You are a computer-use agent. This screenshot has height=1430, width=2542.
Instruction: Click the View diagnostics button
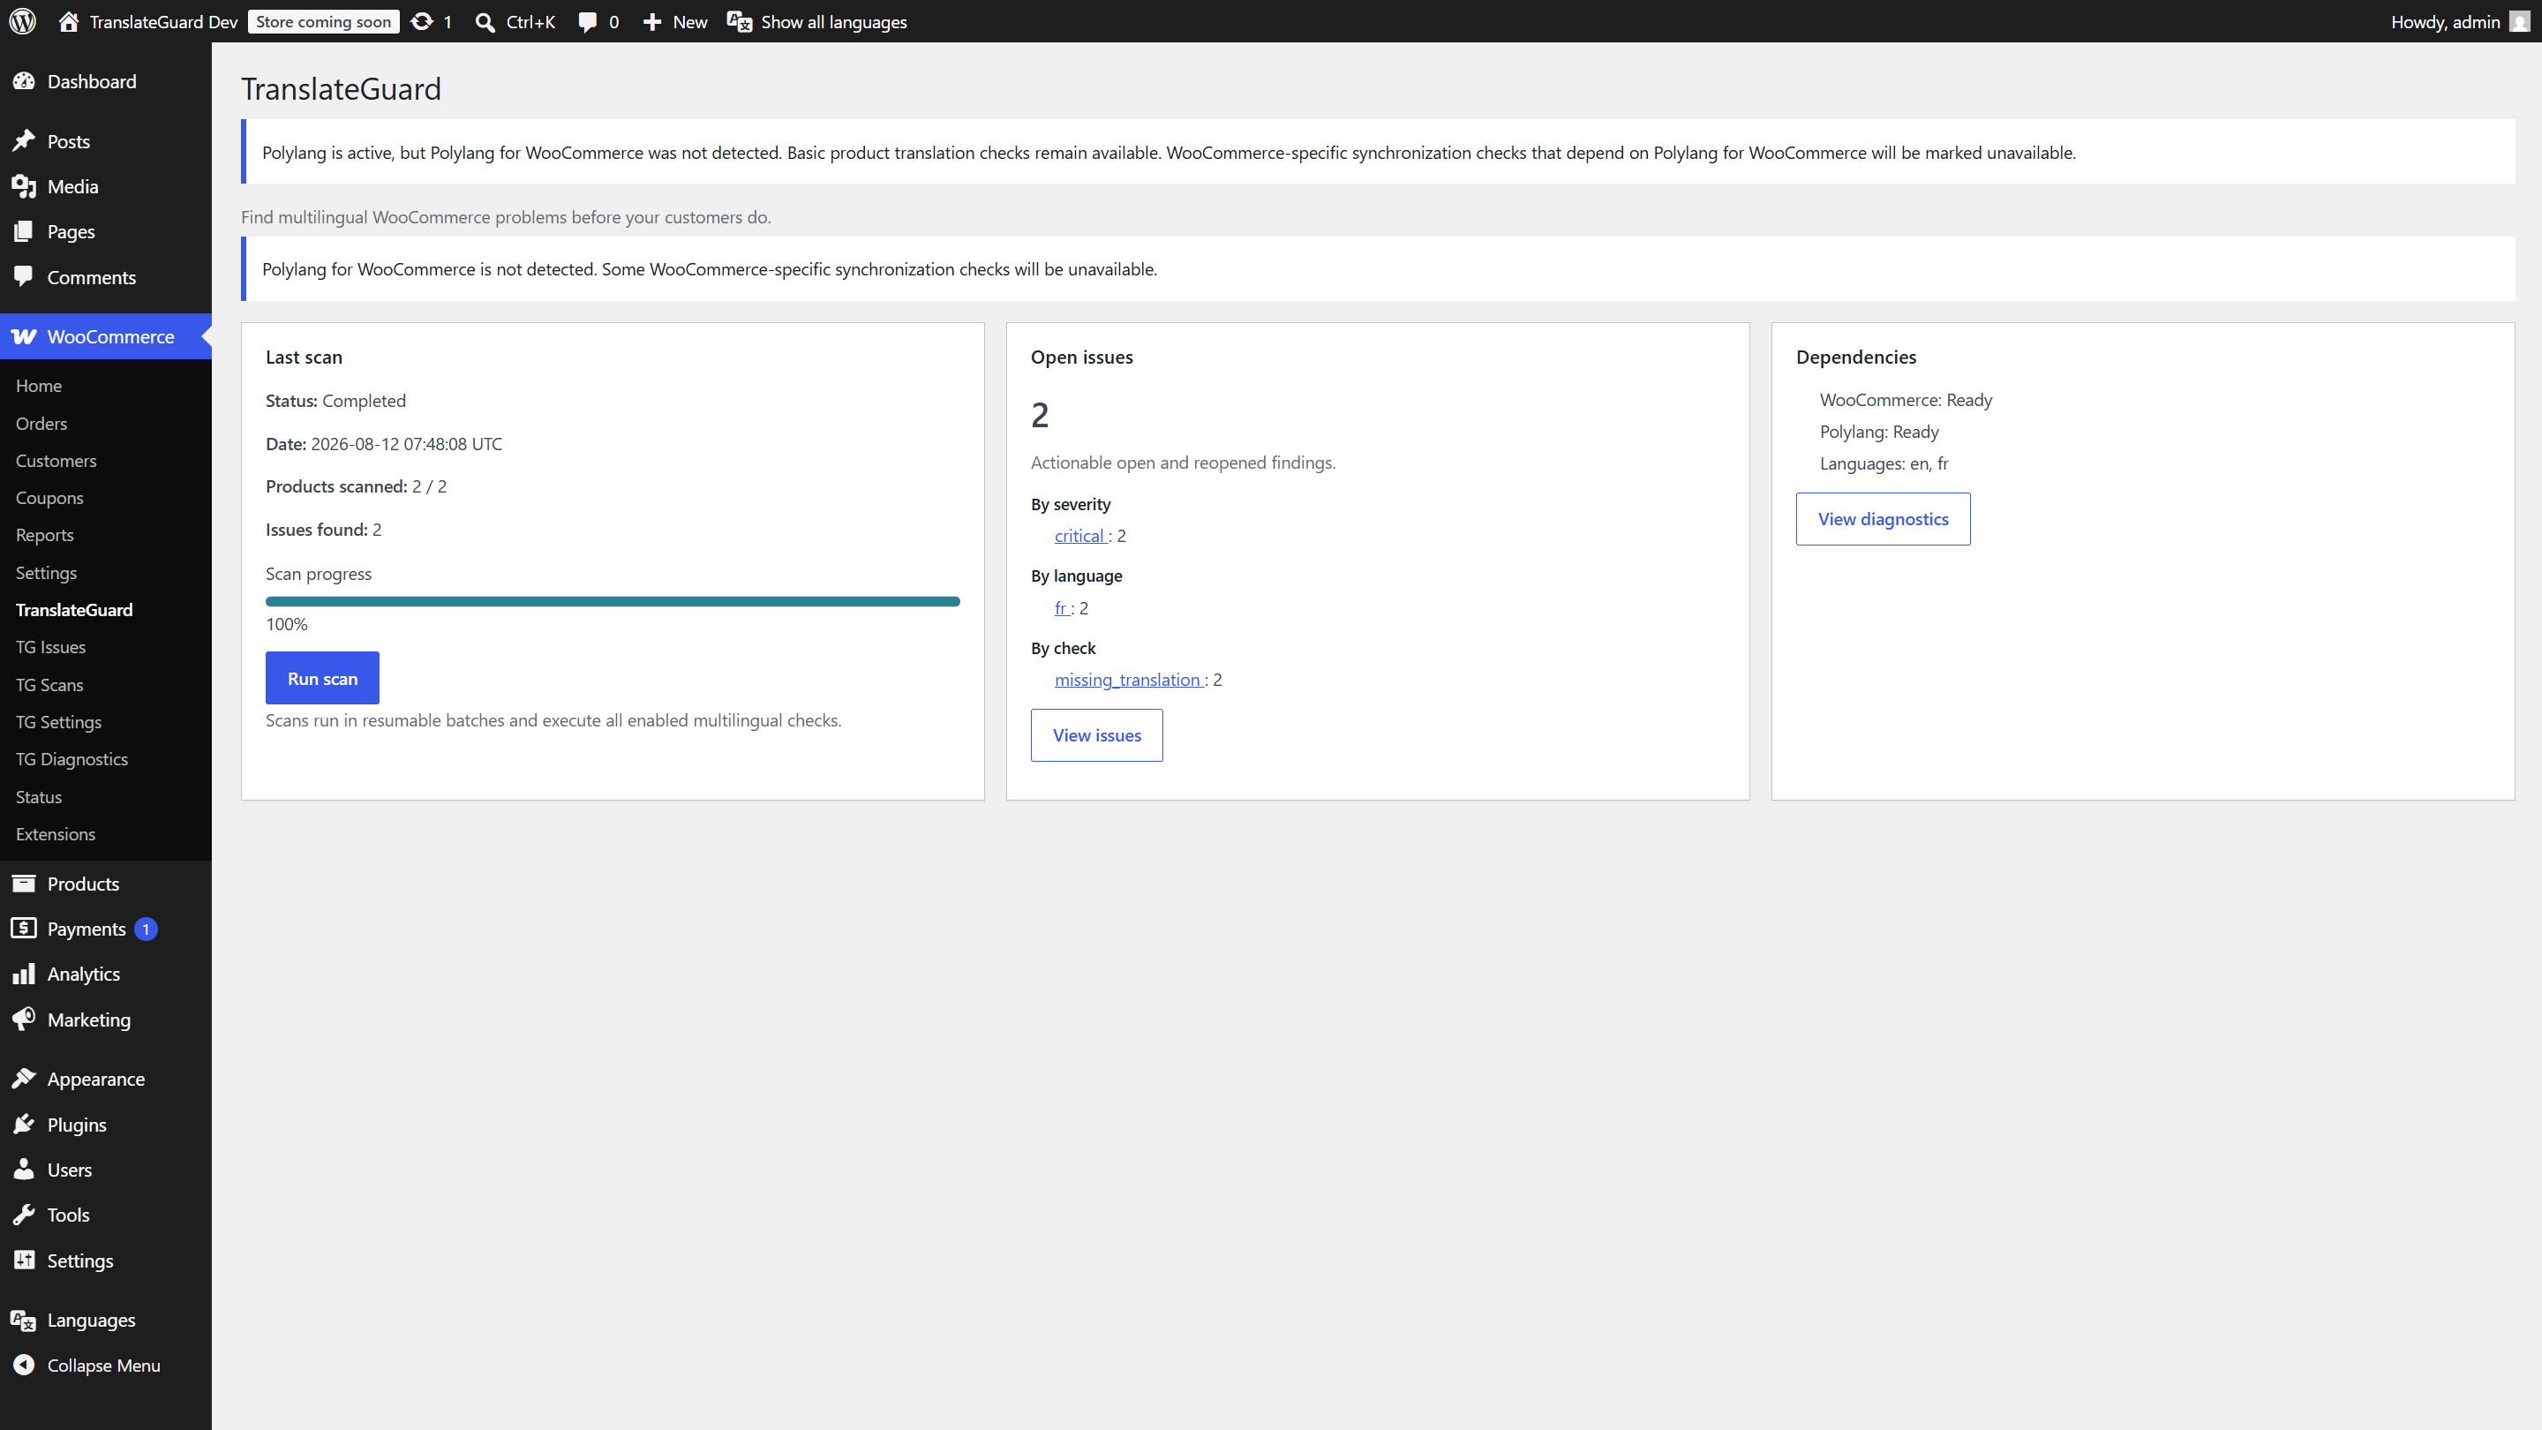coord(1883,519)
